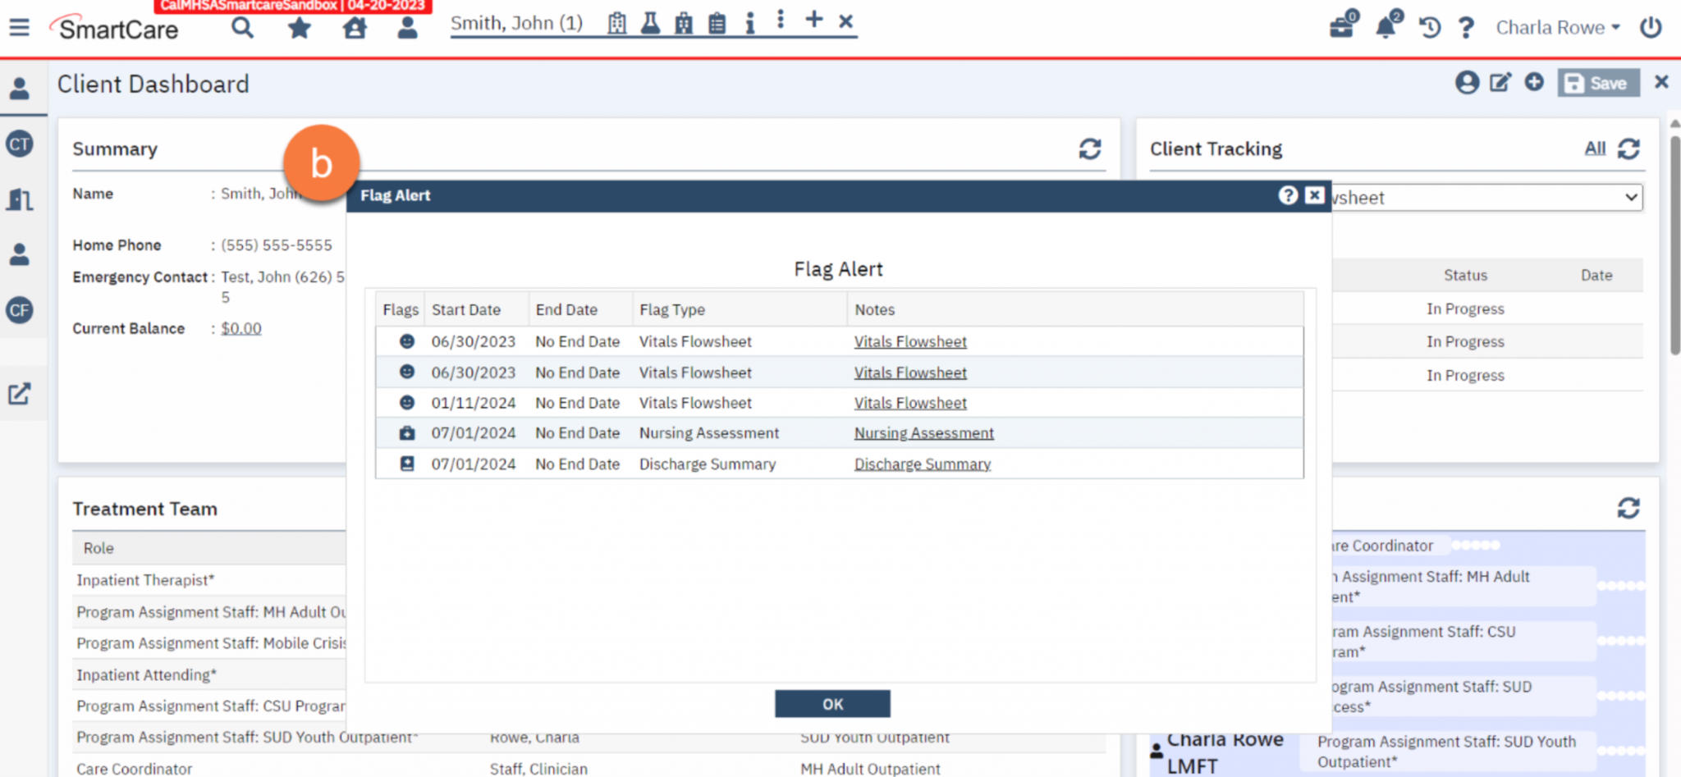This screenshot has width=1681, height=777.
Task: Click the help icon on Flag Alert header
Action: tap(1288, 196)
